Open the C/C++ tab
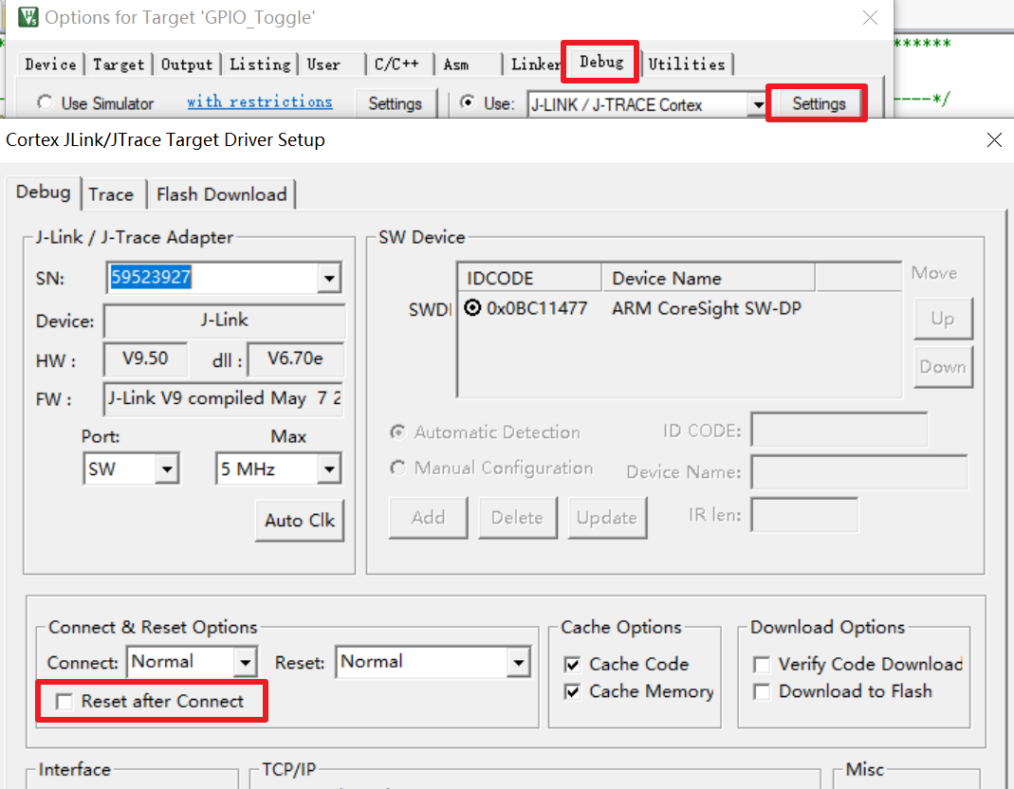This screenshot has width=1014, height=789. tap(396, 64)
